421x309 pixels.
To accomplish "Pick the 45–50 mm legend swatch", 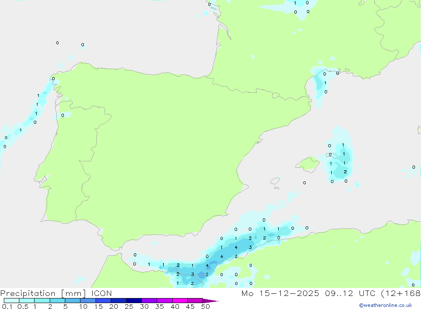I will (x=195, y=301).
